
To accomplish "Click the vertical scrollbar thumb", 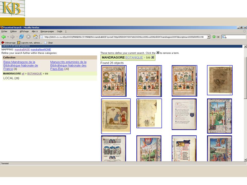I will pyautogui.click(x=245, y=78).
